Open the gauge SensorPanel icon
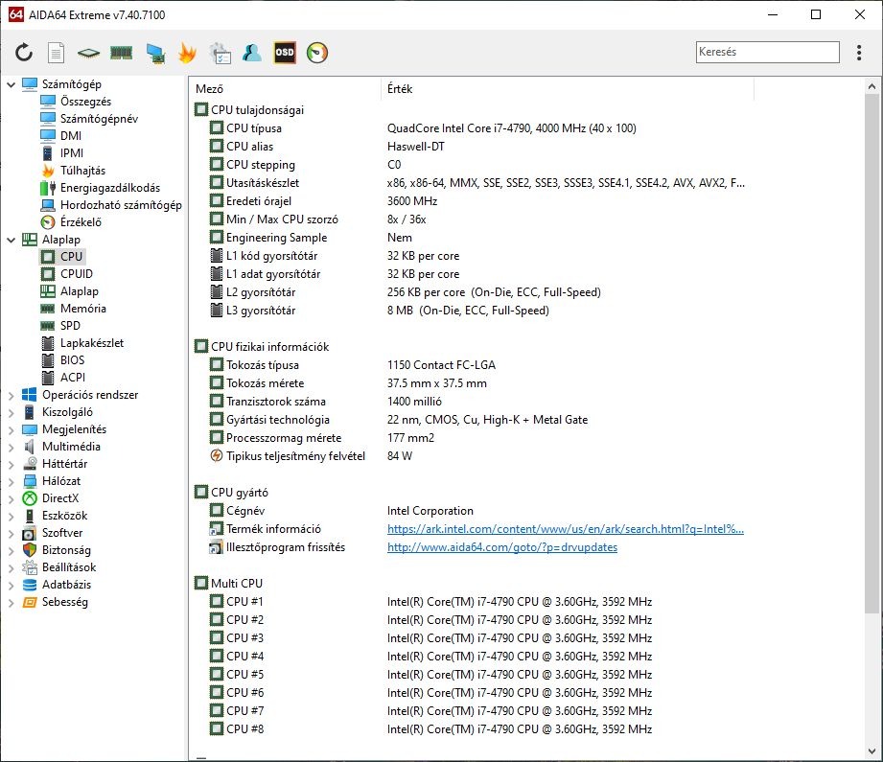This screenshot has width=883, height=762. point(317,53)
